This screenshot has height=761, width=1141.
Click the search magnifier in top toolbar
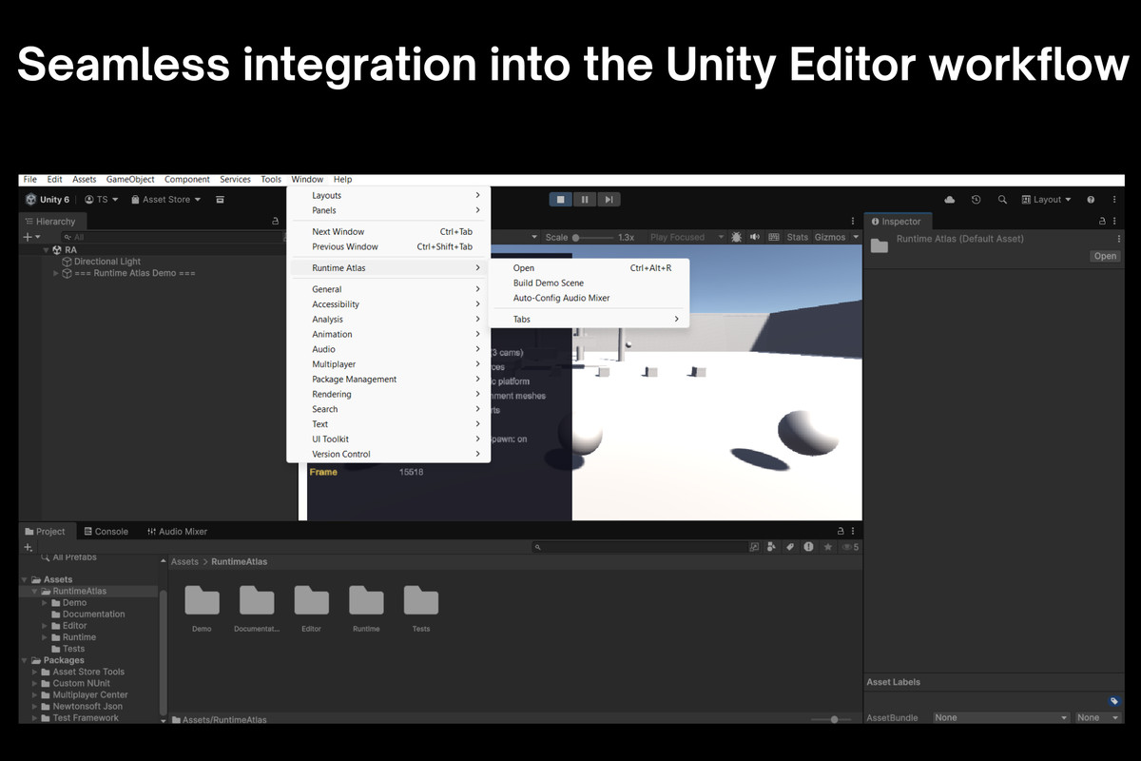pos(1002,200)
